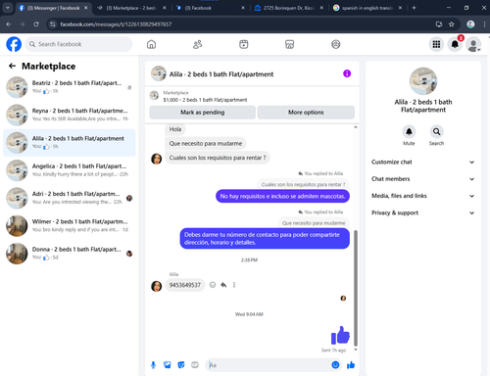Select the Alila conversation in list
This screenshot has width=490, height=376.
click(x=70, y=143)
